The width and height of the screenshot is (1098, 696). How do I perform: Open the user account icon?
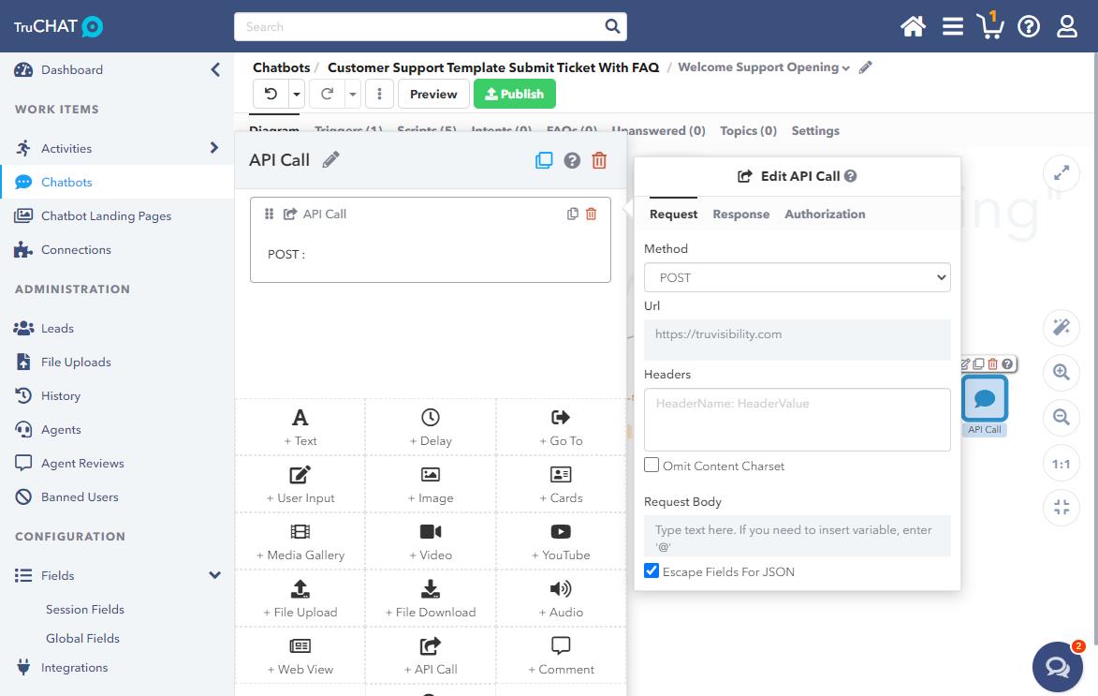(1066, 26)
